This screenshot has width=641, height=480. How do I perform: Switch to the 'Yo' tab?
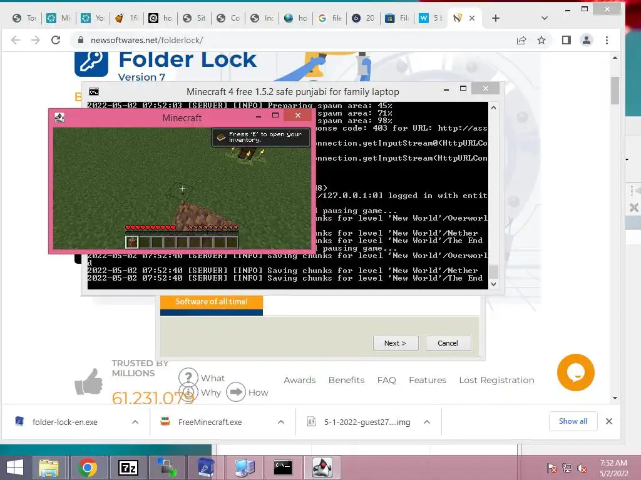point(93,18)
